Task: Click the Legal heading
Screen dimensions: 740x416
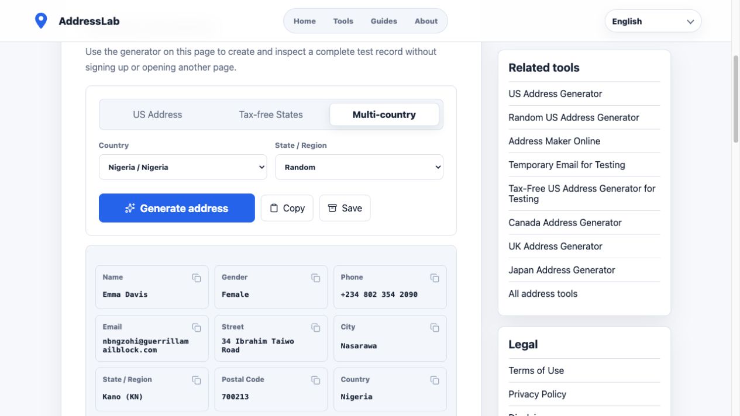Action: [523, 345]
